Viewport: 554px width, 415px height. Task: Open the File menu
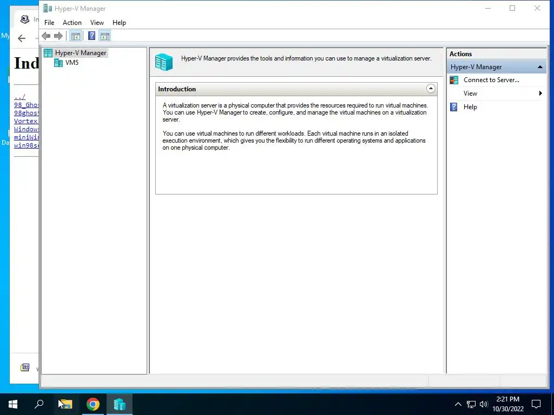[49, 23]
